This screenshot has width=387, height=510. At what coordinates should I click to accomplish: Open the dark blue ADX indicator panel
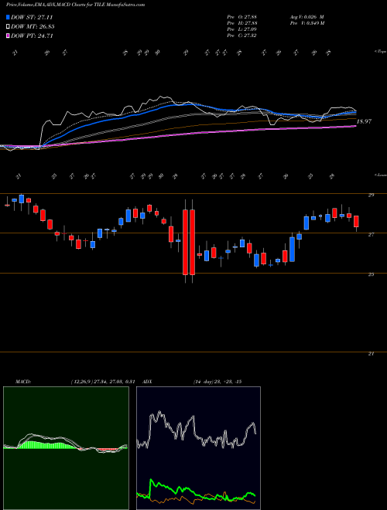[198, 448]
